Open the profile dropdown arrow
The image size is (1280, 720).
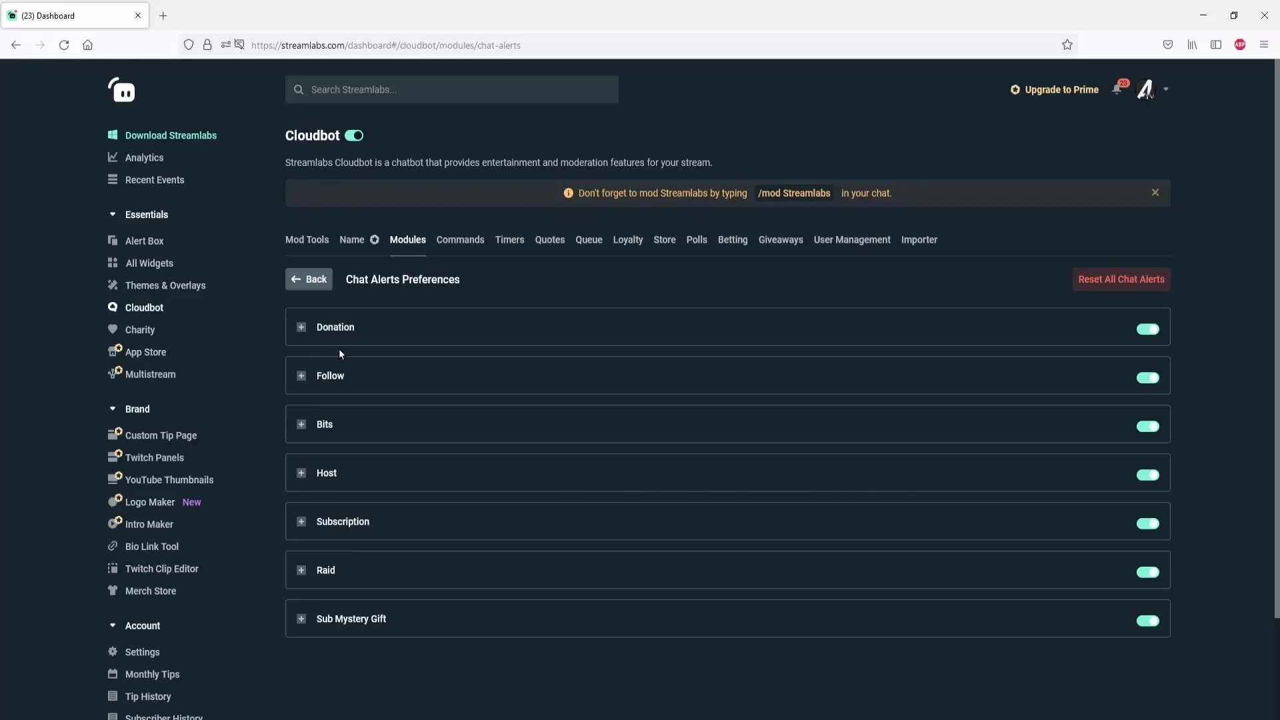(1166, 89)
